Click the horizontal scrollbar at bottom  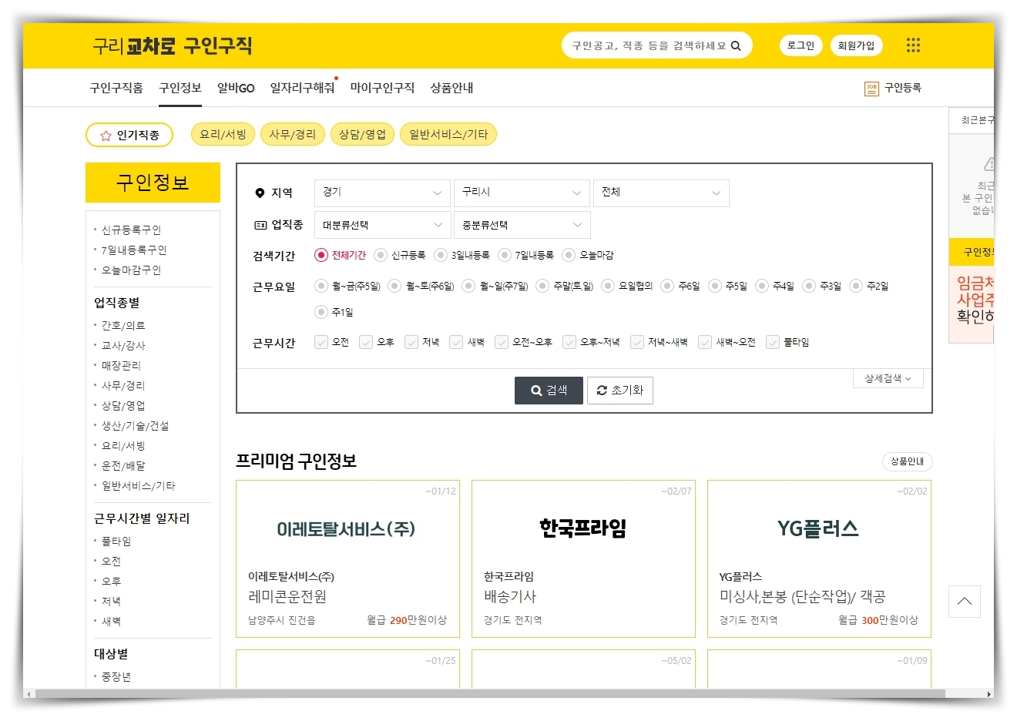coord(490,694)
